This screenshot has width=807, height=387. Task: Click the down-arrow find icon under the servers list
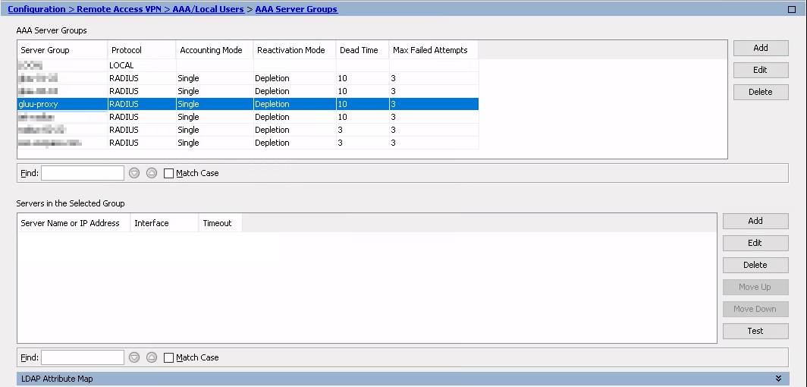tap(134, 357)
